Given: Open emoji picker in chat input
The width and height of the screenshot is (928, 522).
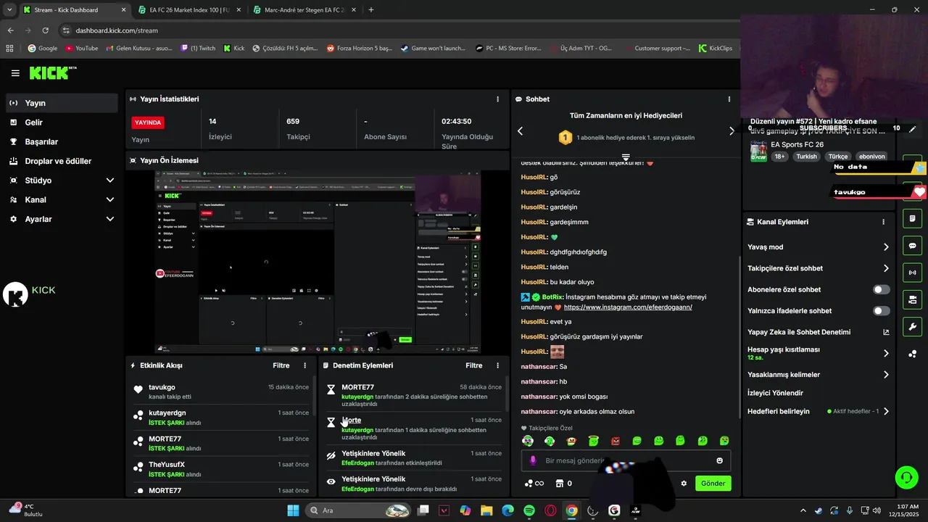Looking at the screenshot, I should 719,460.
